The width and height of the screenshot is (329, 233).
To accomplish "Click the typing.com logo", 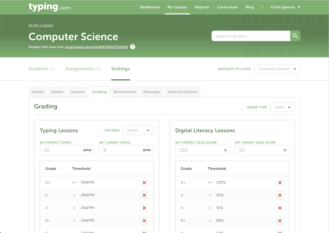I will [49, 7].
